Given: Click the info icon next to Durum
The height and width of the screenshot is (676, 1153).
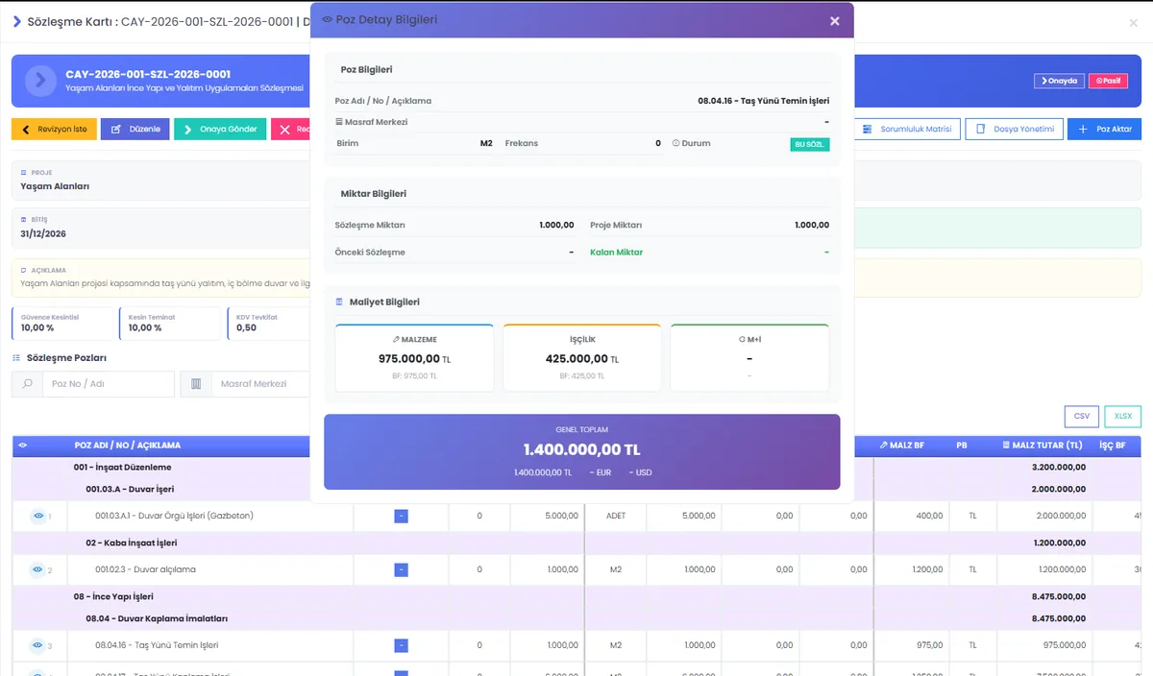Looking at the screenshot, I should coord(675,144).
